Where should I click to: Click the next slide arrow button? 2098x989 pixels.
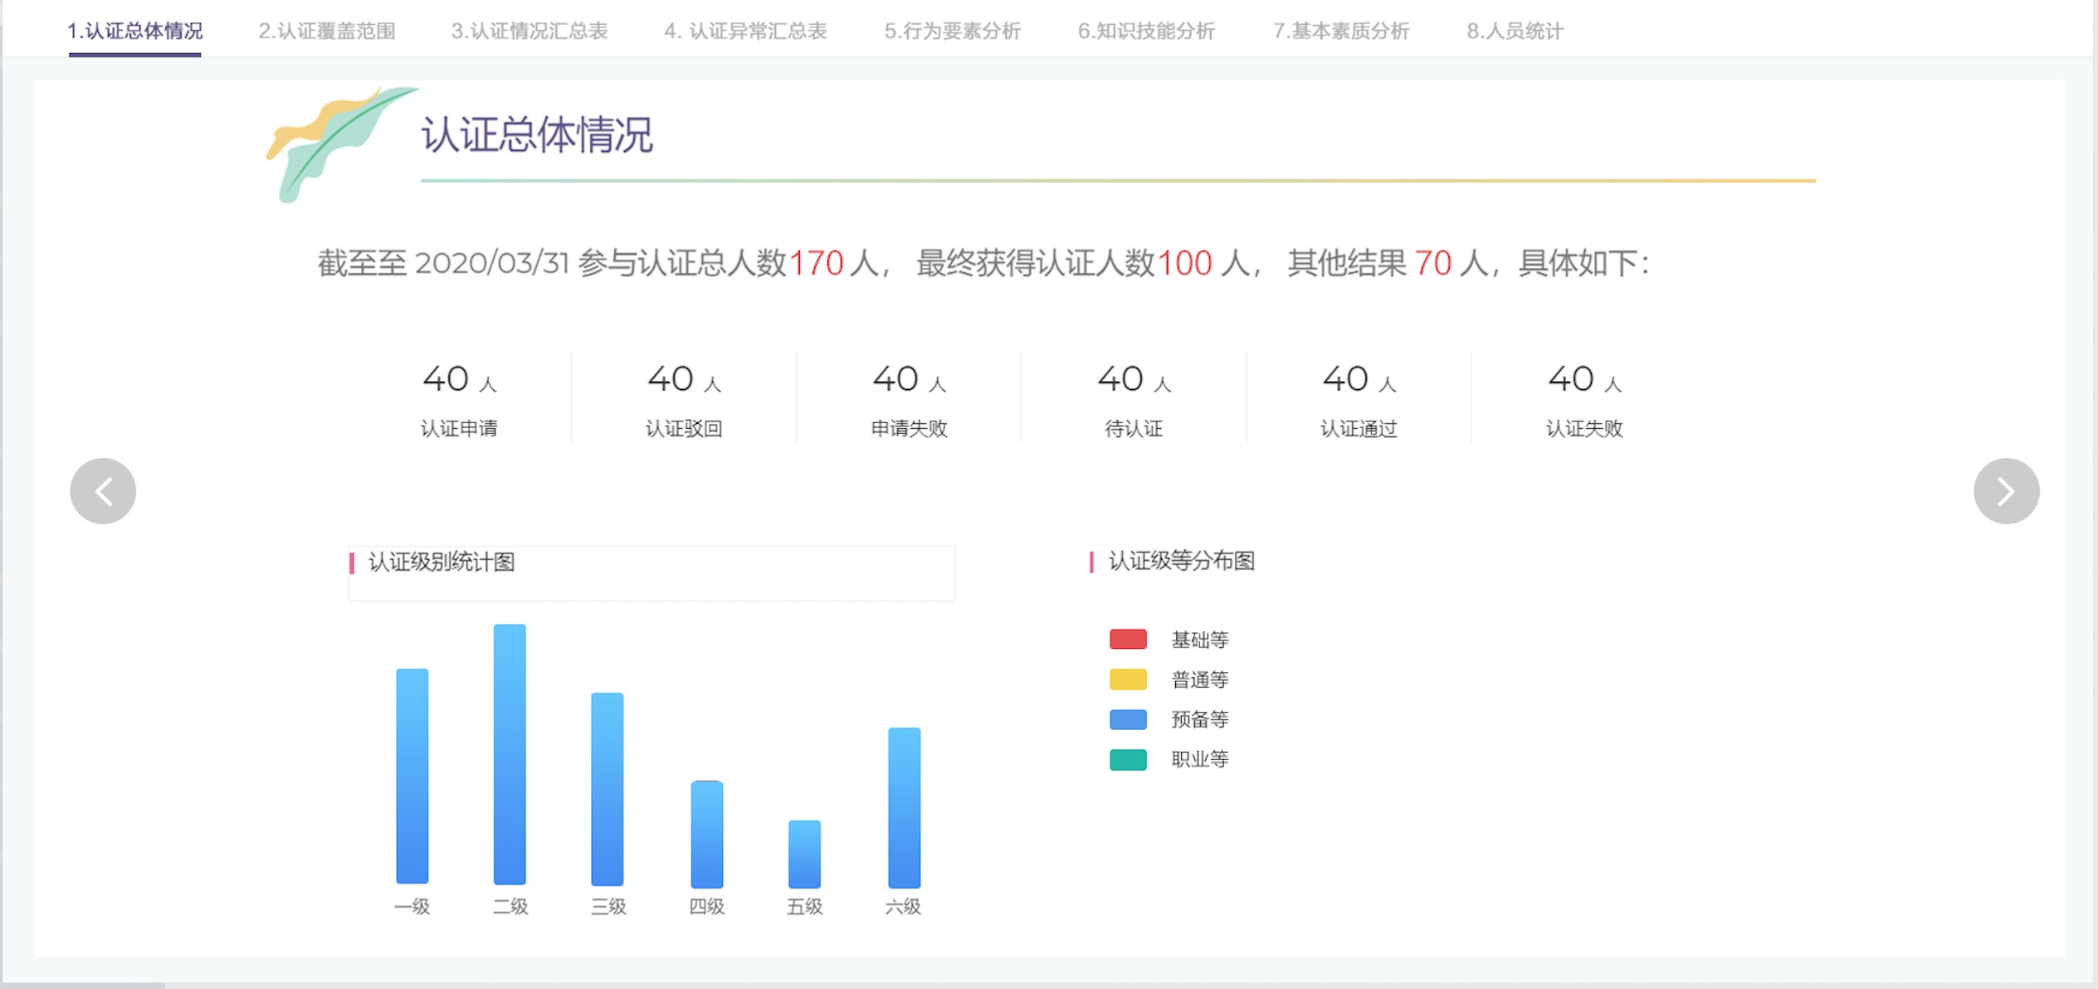2005,491
